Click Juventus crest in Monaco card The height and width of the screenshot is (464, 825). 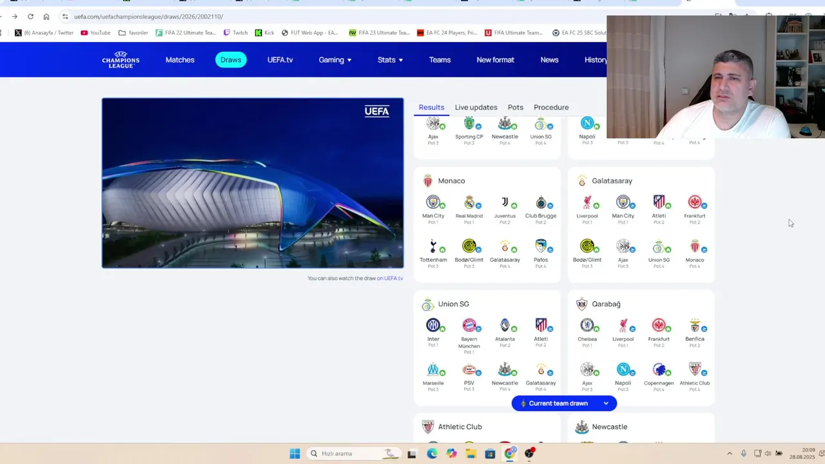(x=505, y=202)
